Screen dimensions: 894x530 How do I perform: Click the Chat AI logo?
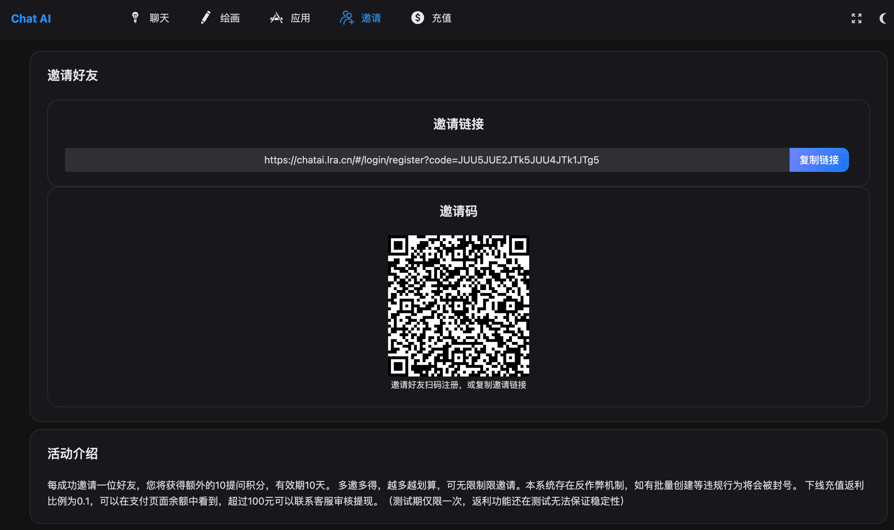click(31, 19)
